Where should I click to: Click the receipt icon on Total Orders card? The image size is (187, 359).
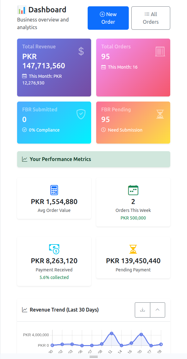tap(160, 51)
